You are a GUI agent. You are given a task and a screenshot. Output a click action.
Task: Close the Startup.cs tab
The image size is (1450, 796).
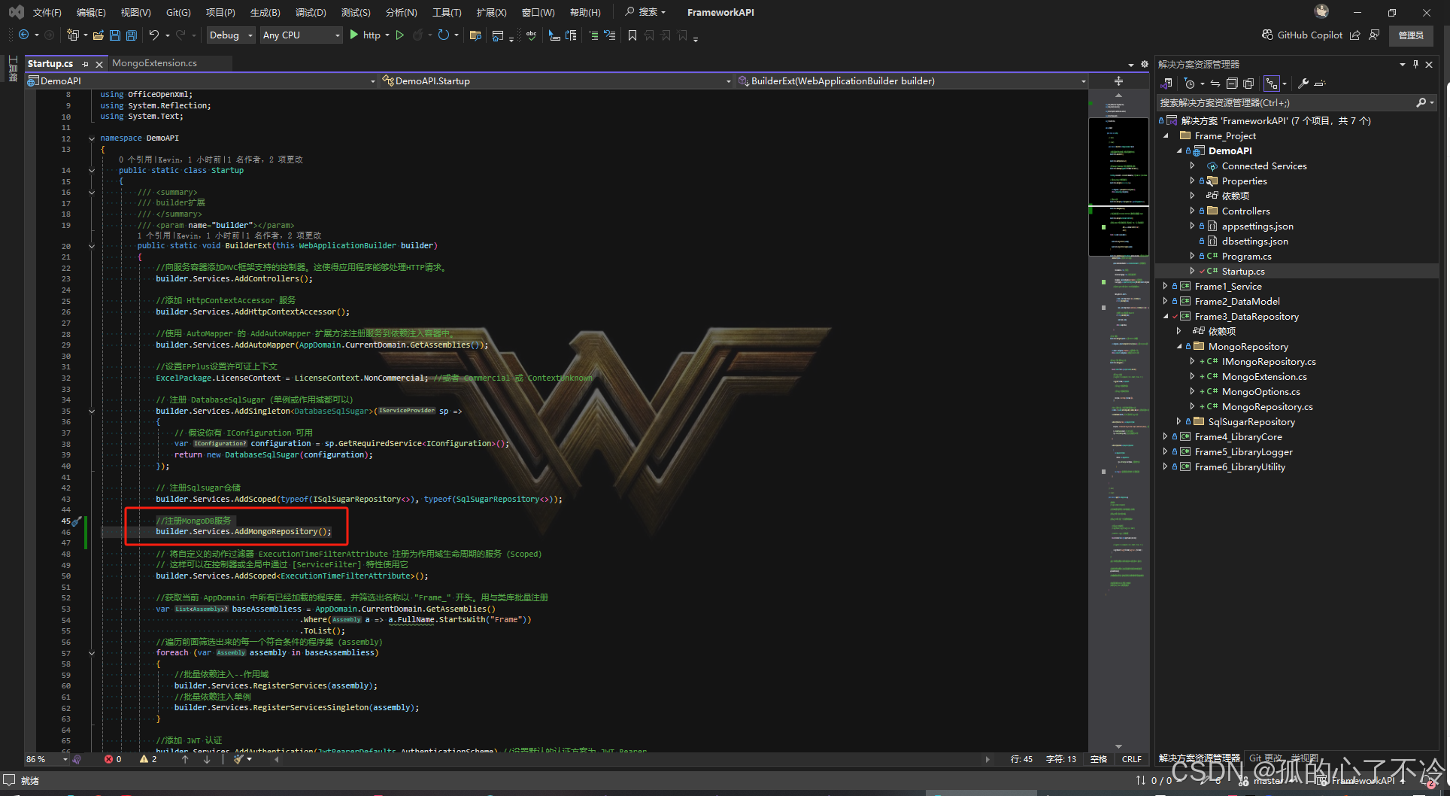99,64
